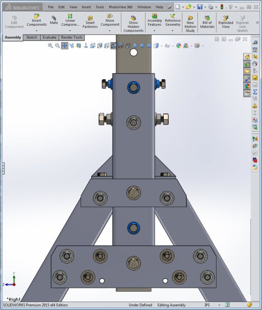Image resolution: width=262 pixels, height=310 pixels.
Task: Toggle the Pan view tool
Action: pos(64,46)
